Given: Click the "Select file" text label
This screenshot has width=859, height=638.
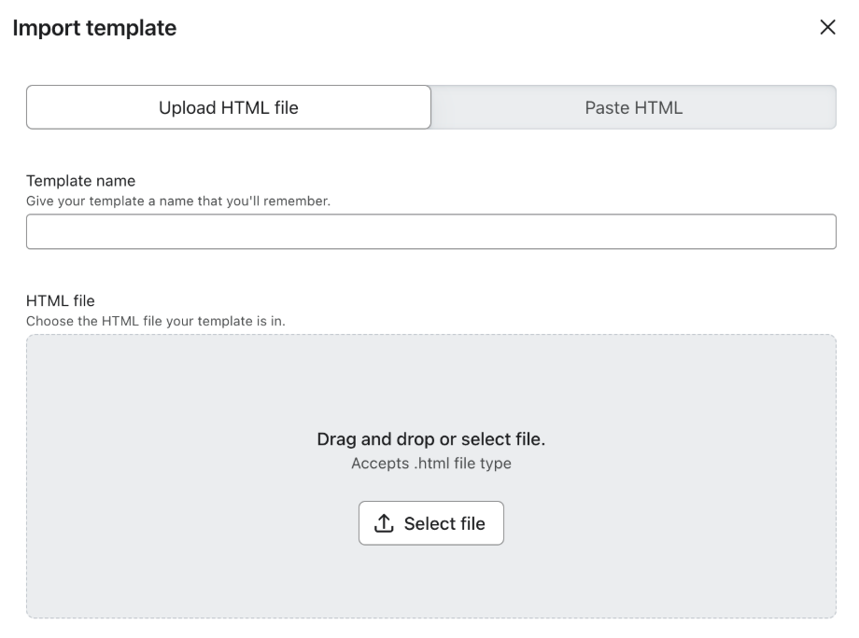Looking at the screenshot, I should coord(444,523).
